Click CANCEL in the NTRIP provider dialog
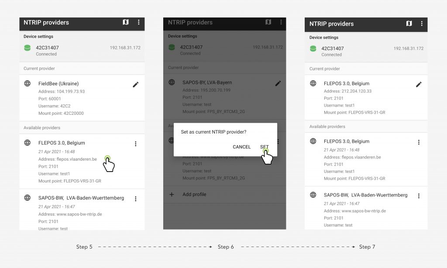Screen dimensions: 447x268 [241, 147]
